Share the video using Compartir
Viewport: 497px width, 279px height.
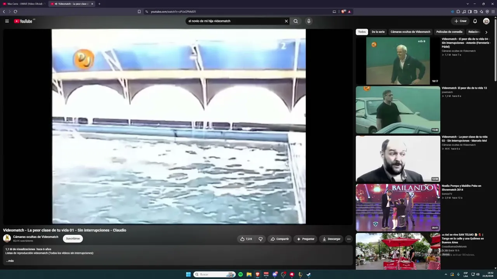point(280,239)
